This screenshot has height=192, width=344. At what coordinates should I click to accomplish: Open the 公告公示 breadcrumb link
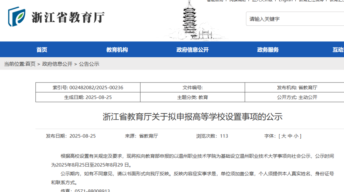tap(89, 64)
